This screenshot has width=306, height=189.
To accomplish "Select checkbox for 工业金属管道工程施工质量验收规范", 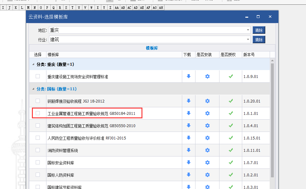I will (38, 113).
